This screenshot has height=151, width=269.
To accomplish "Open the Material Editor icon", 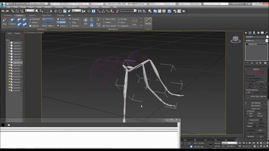I will [169, 11].
